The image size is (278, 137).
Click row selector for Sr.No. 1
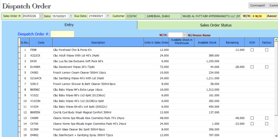[x=19, y=50]
